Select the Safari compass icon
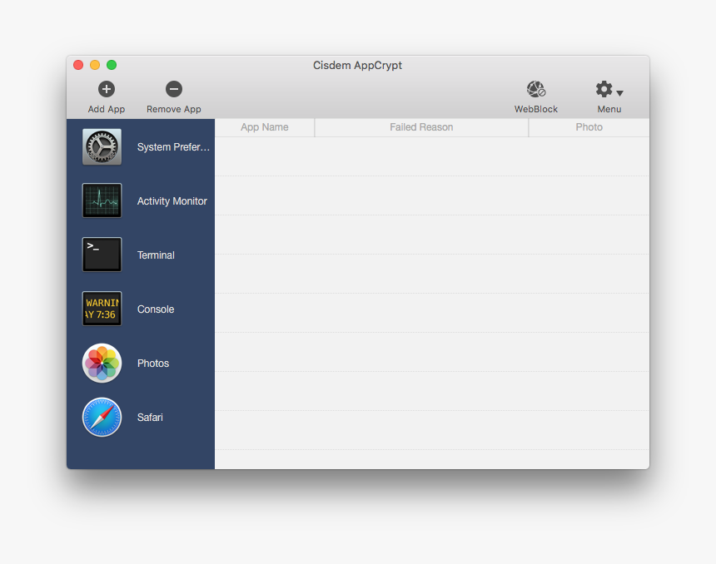The image size is (716, 564). [x=102, y=417]
